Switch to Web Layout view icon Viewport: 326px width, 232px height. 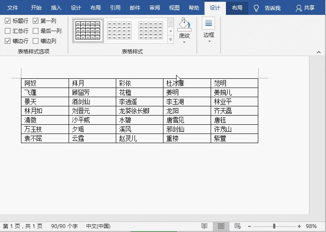[x=237, y=226]
